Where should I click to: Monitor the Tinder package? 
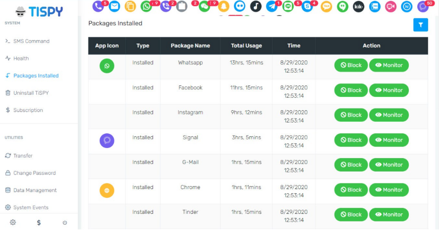389,214
